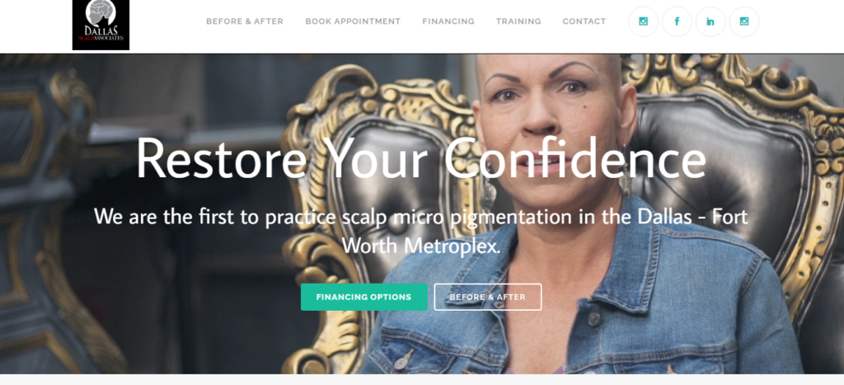
Task: Select Financing in the top navigation
Action: point(448,21)
